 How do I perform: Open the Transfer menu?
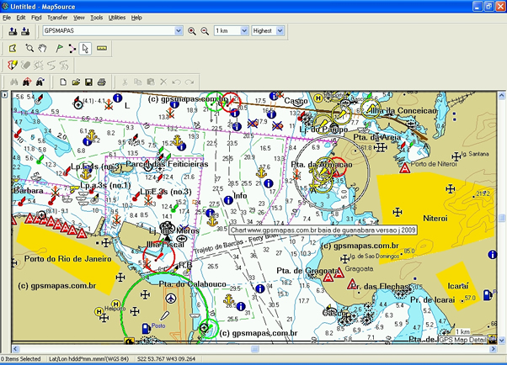(57, 17)
